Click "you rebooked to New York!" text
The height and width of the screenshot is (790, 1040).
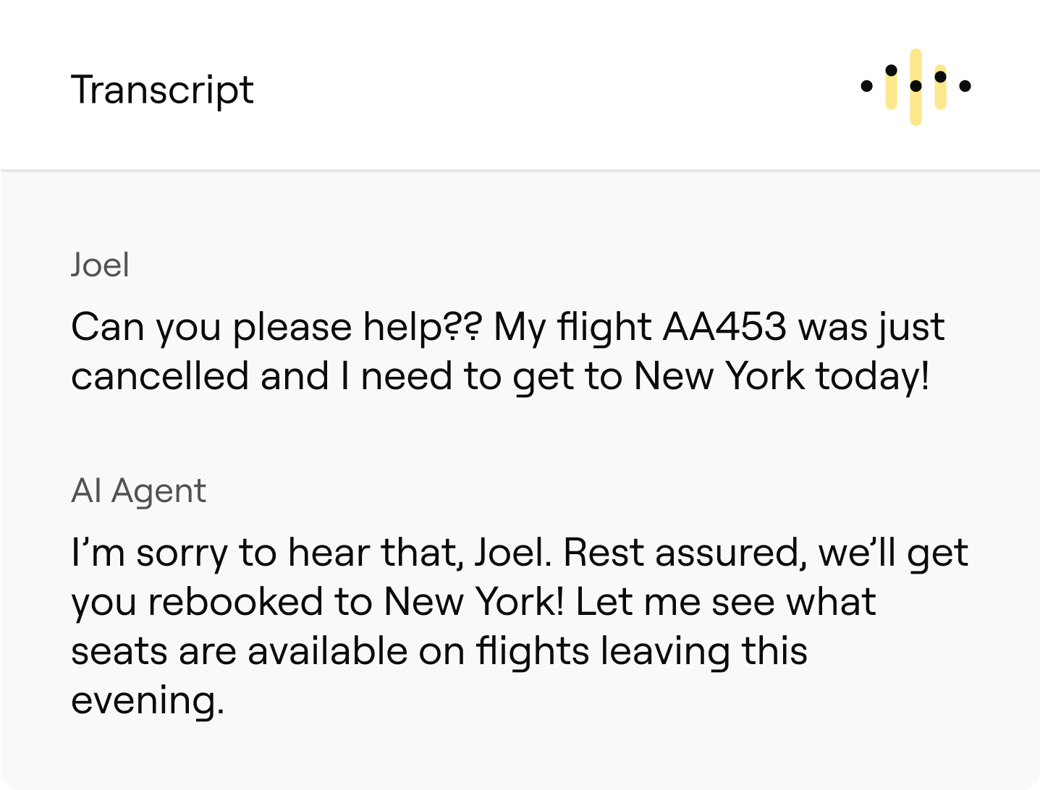[x=317, y=602]
